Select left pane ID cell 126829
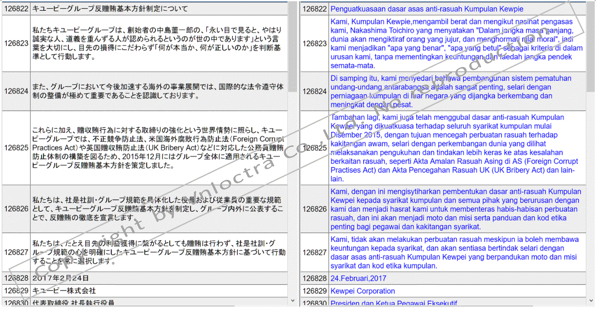The width and height of the screenshot is (596, 309). 16,291
